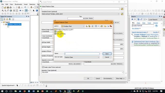
Task: Select the Zoom Out magnifier tool
Action: (5, 11)
